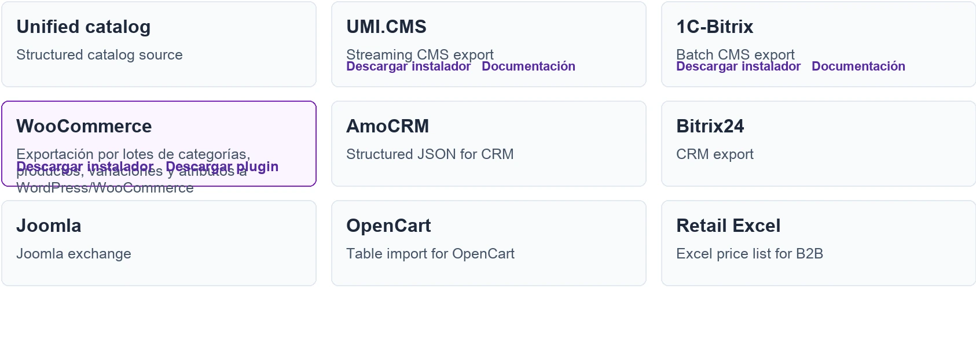This screenshot has height=340, width=976.
Task: Open the AmoCRM integration card
Action: pos(489,144)
